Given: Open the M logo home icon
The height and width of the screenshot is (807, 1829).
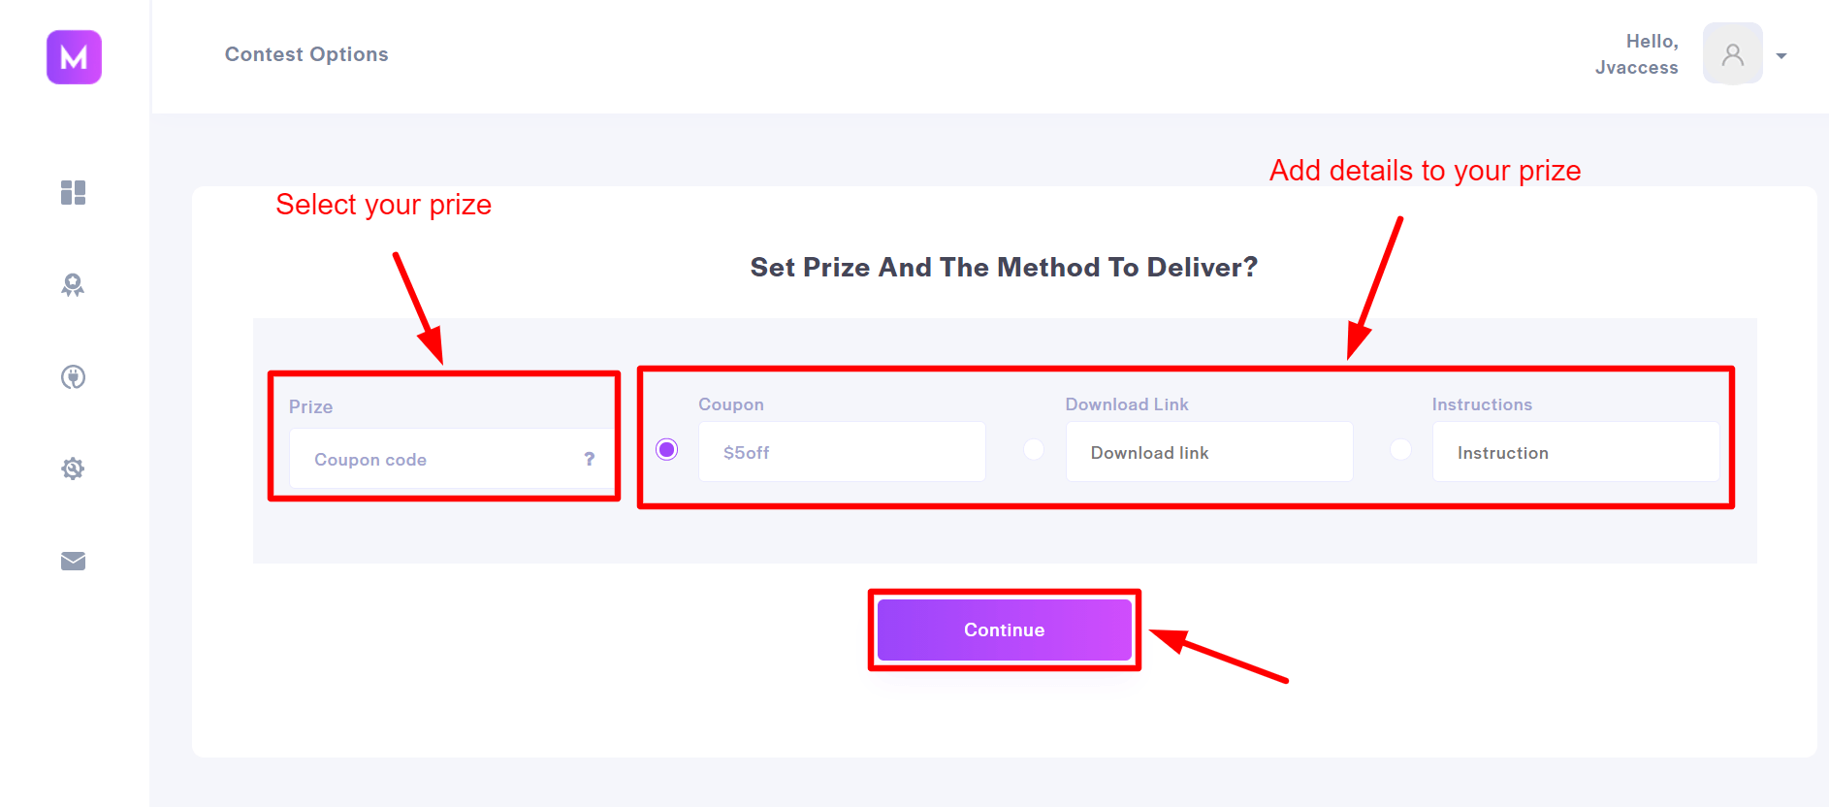Looking at the screenshot, I should tap(74, 57).
